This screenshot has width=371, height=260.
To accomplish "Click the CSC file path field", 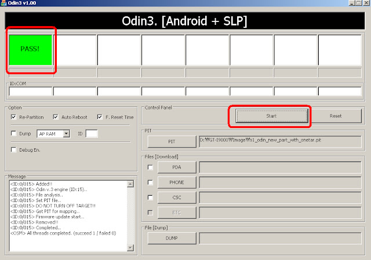I will 280,197.
